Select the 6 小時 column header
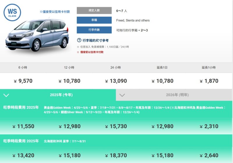Viewport: 233px width, 163px height. click(23, 67)
